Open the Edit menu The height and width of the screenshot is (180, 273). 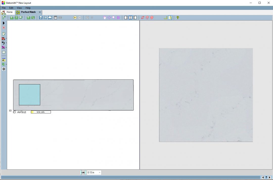click(x=11, y=8)
